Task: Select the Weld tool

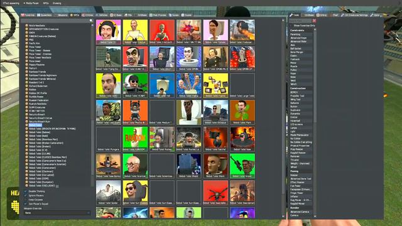Action: 301,80
